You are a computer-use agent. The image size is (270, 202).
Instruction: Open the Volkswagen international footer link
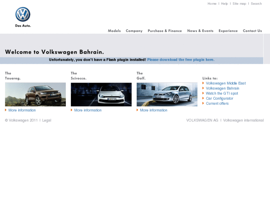click(x=243, y=120)
